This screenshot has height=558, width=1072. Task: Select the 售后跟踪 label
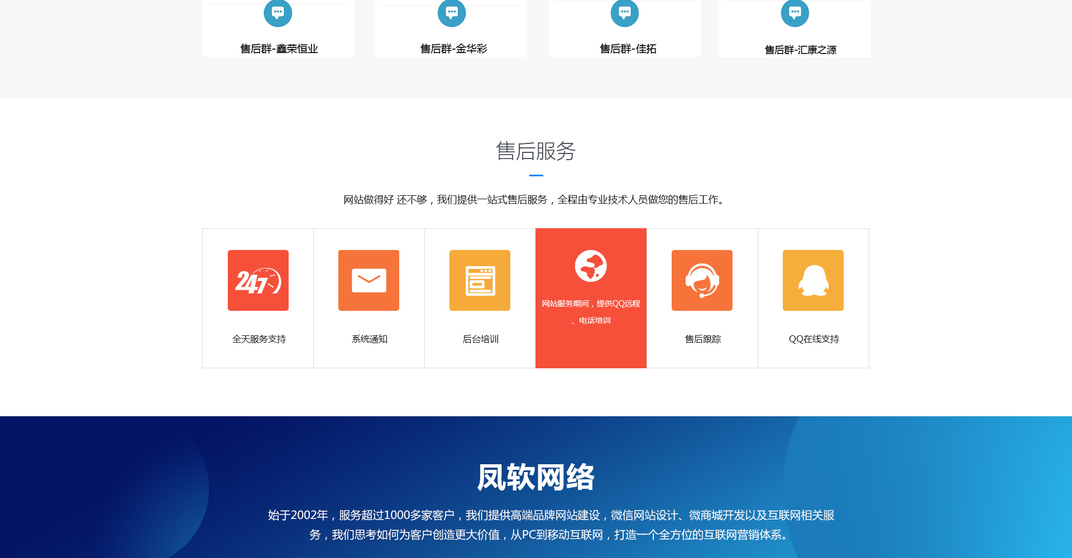click(x=702, y=339)
